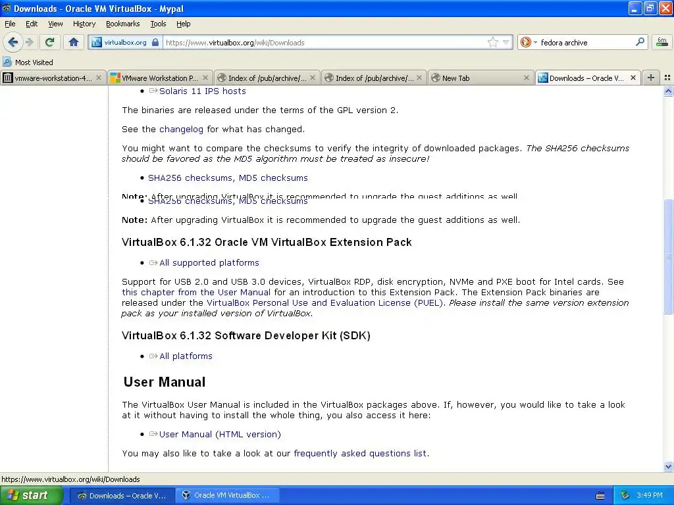The image size is (674, 505).
Task: Open User Manual (HTML version) link
Action: [x=220, y=434]
